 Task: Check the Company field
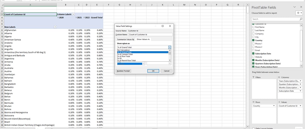253,34
